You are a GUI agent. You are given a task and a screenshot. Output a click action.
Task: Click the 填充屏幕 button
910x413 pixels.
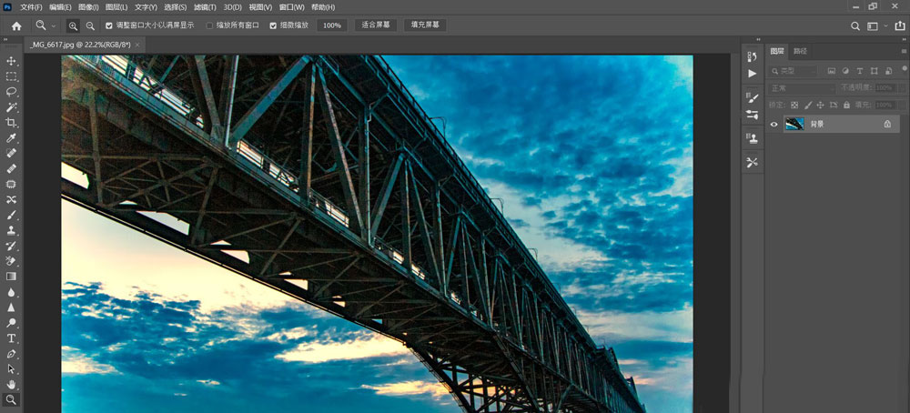(425, 25)
